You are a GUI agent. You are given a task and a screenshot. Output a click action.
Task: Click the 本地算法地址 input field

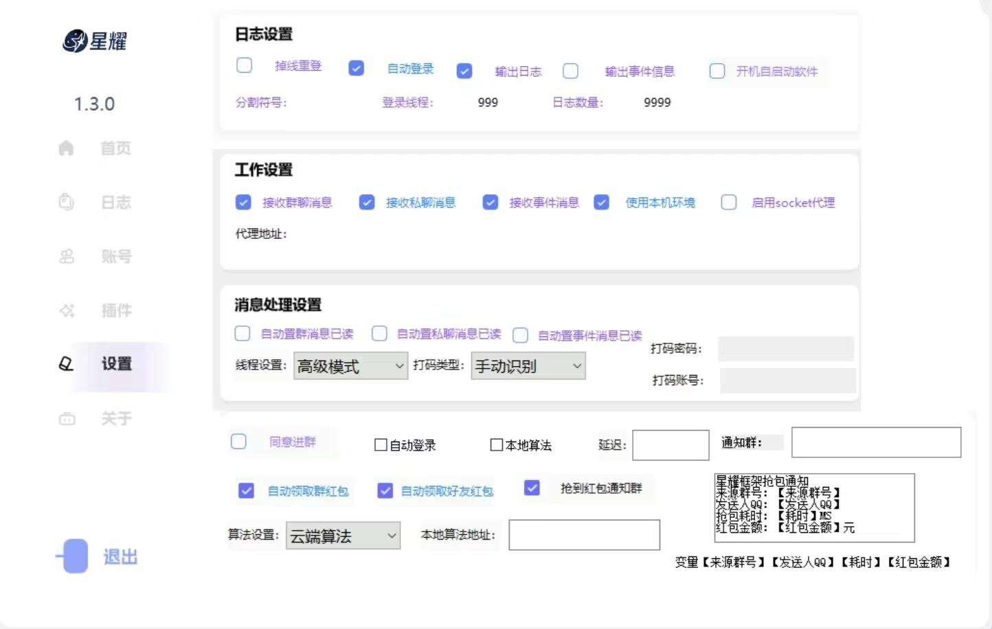[584, 535]
